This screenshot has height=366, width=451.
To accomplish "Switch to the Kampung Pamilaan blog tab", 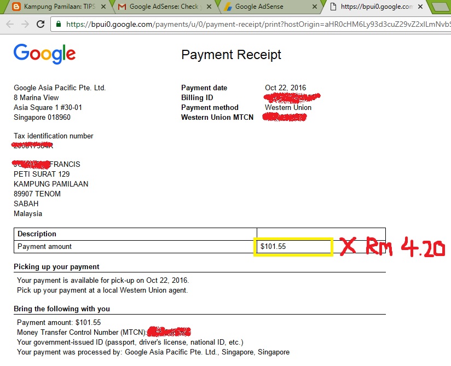I will 59,7.
